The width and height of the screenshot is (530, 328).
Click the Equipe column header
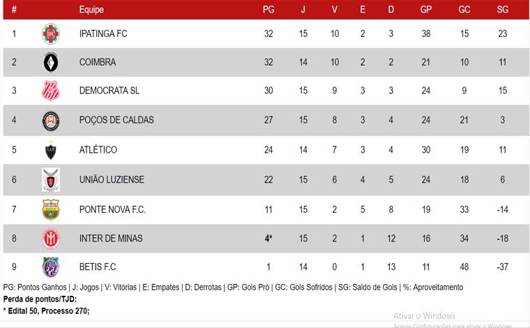[91, 10]
